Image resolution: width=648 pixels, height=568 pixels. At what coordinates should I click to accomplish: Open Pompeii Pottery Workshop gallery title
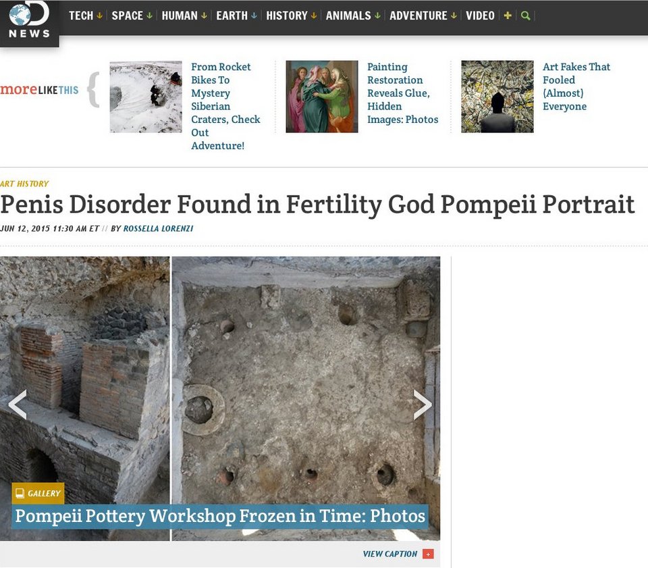(220, 516)
